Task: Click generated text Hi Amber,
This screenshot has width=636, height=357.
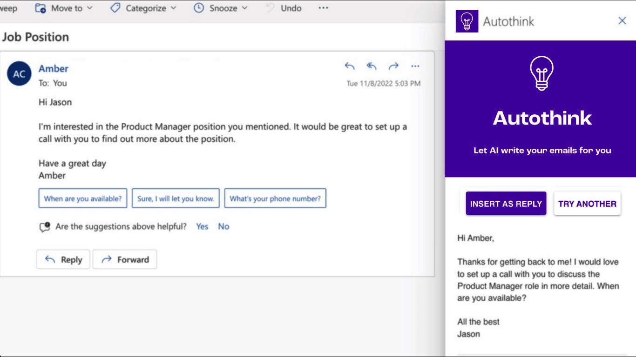Action: (475, 238)
